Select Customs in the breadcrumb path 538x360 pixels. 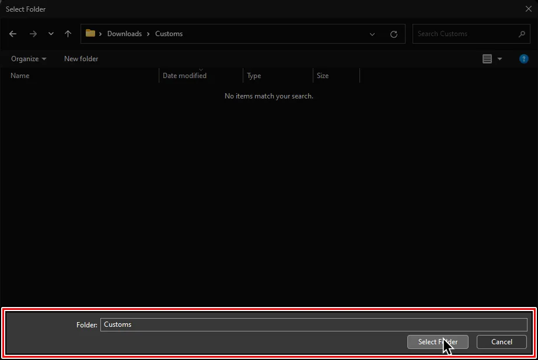[169, 34]
